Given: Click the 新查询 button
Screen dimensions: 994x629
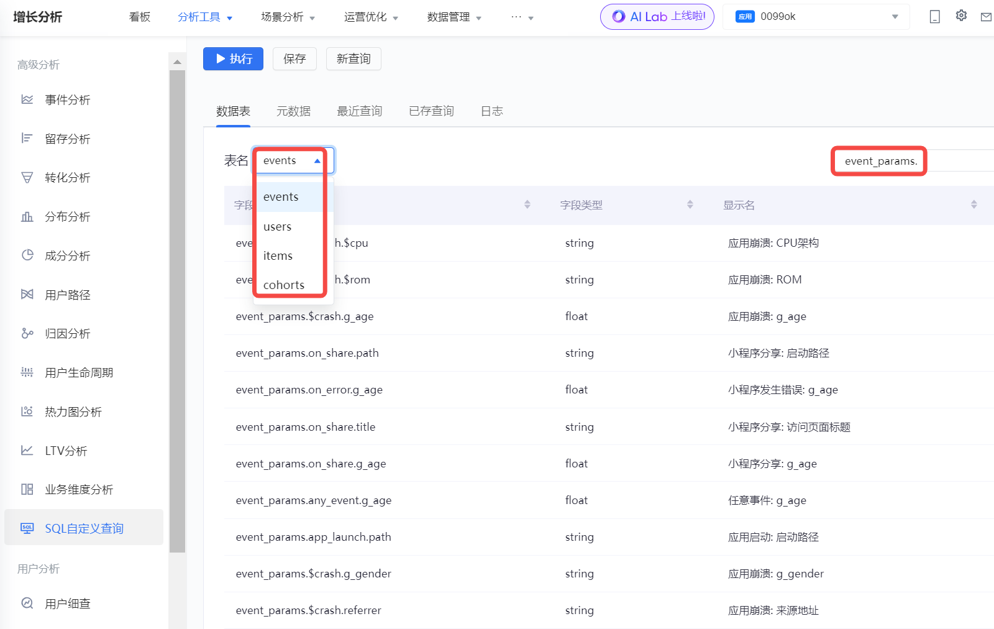Looking at the screenshot, I should (x=353, y=58).
